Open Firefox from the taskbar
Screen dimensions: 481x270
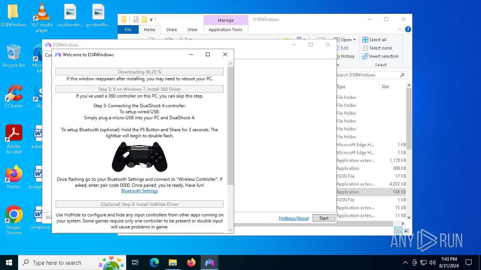click(x=191, y=262)
